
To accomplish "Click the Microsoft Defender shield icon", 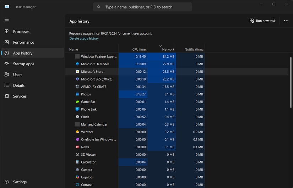I will coord(77,64).
